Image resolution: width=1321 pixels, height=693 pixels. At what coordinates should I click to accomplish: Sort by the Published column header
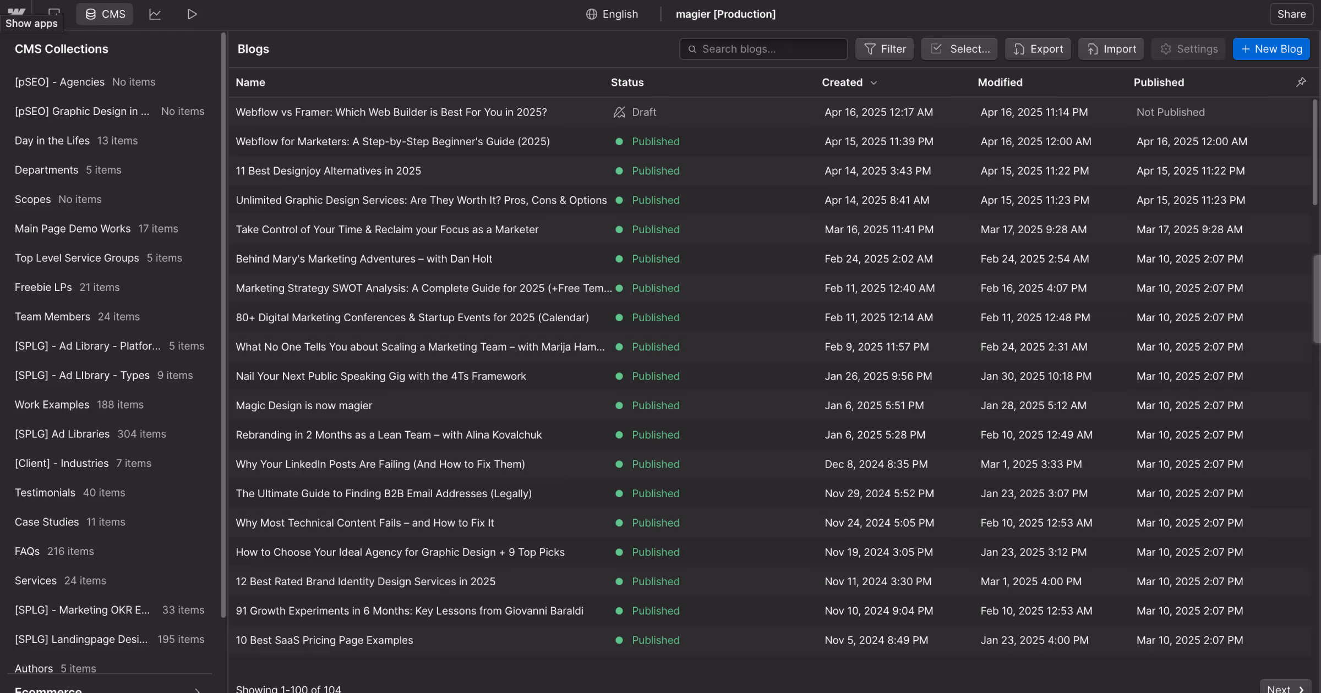[1159, 82]
